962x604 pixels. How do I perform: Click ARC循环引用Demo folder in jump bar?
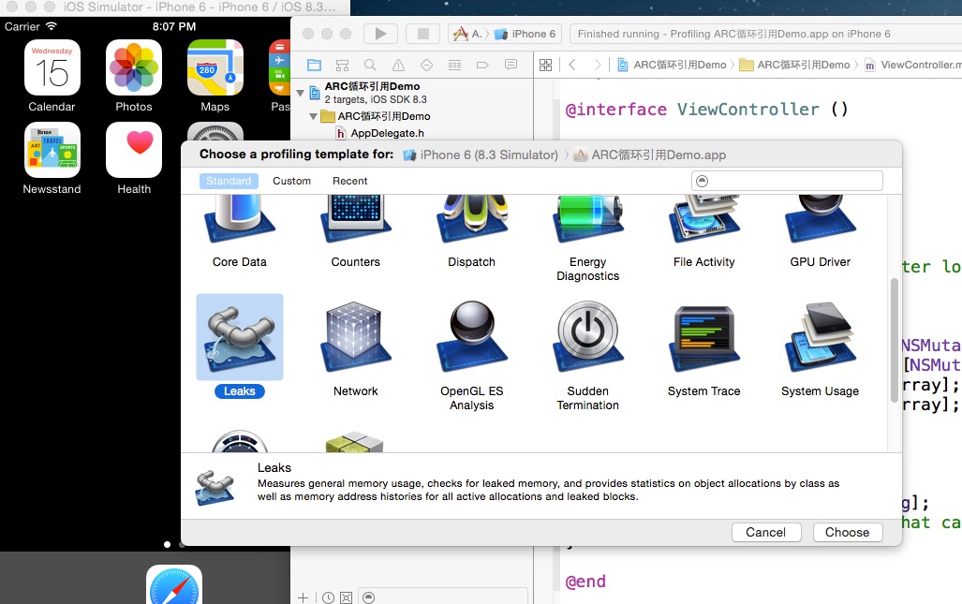[795, 65]
